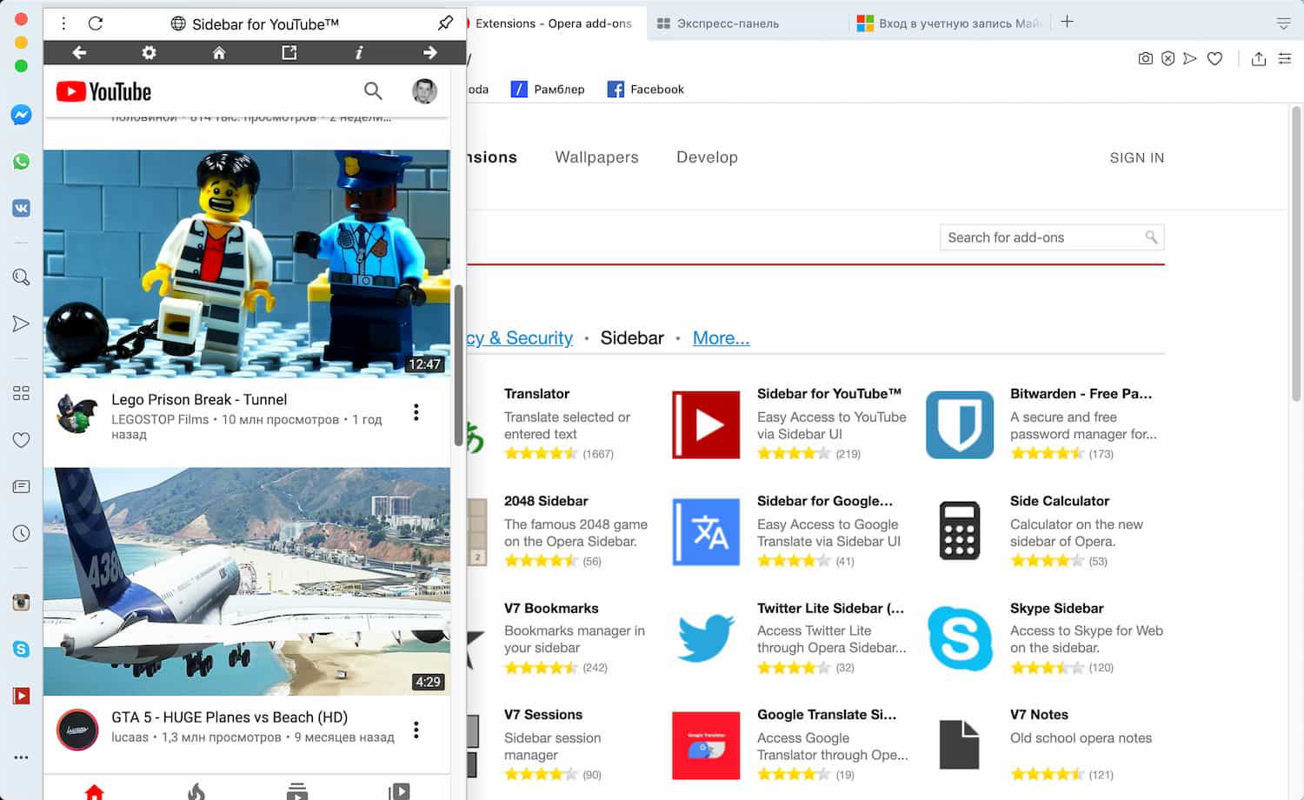This screenshot has height=800, width=1304.
Task: Send page to My Flow from address bar
Action: (1190, 58)
